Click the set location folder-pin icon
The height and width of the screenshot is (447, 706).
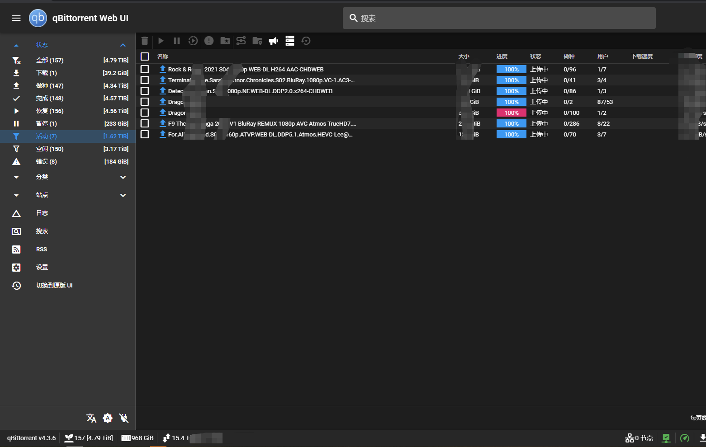click(x=257, y=41)
